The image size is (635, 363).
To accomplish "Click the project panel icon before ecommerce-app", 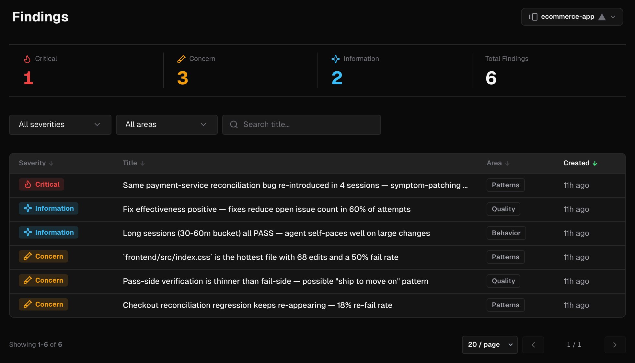I will click(533, 17).
